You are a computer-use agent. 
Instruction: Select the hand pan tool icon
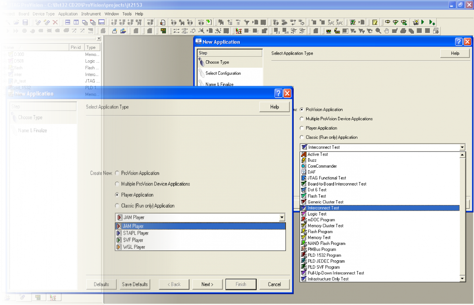coord(386,31)
